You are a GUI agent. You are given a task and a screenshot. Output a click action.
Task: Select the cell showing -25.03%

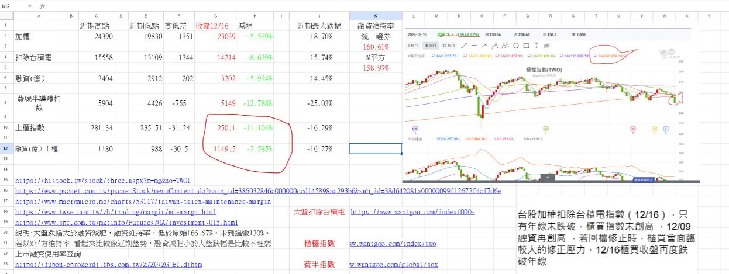tap(319, 103)
